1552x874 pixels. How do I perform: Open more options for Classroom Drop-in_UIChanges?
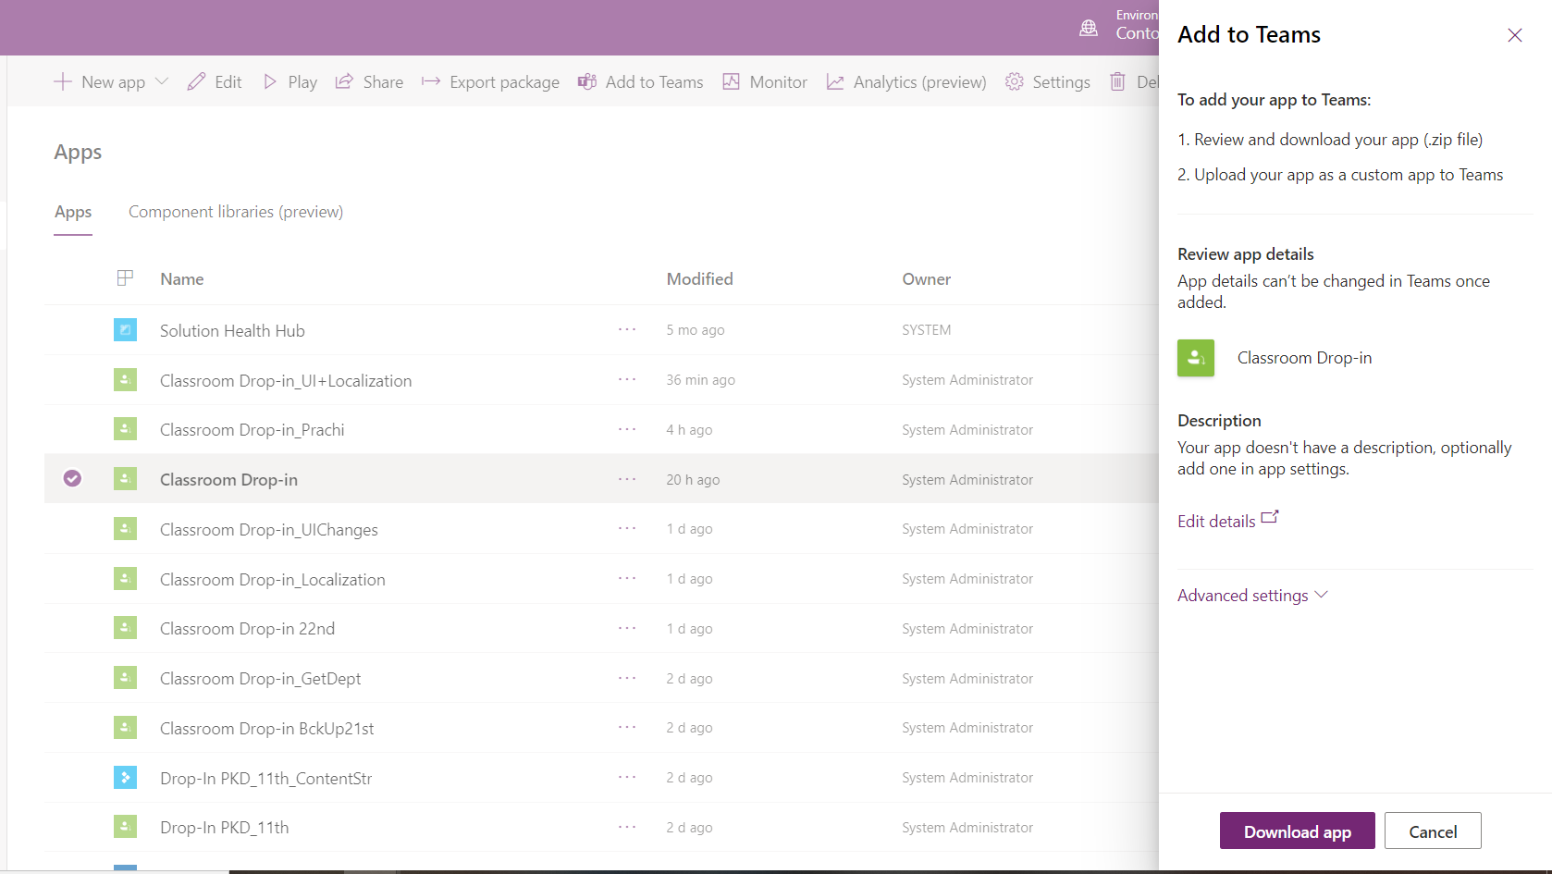627,528
